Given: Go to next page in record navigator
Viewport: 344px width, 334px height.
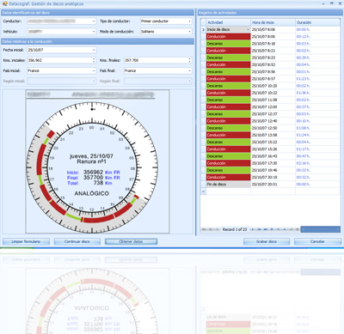Looking at the screenshot, I should coord(259,229).
